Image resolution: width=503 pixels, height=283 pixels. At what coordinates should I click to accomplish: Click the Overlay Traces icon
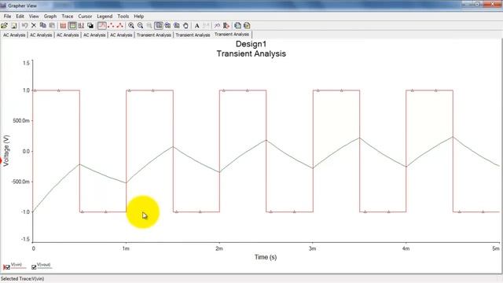[x=217, y=26]
